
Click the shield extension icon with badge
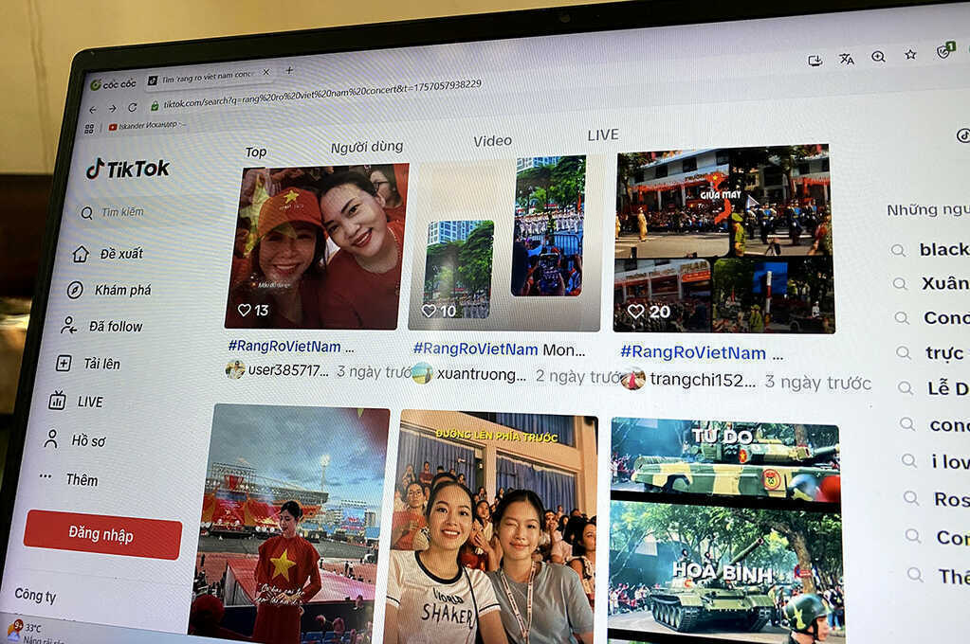coord(945,51)
